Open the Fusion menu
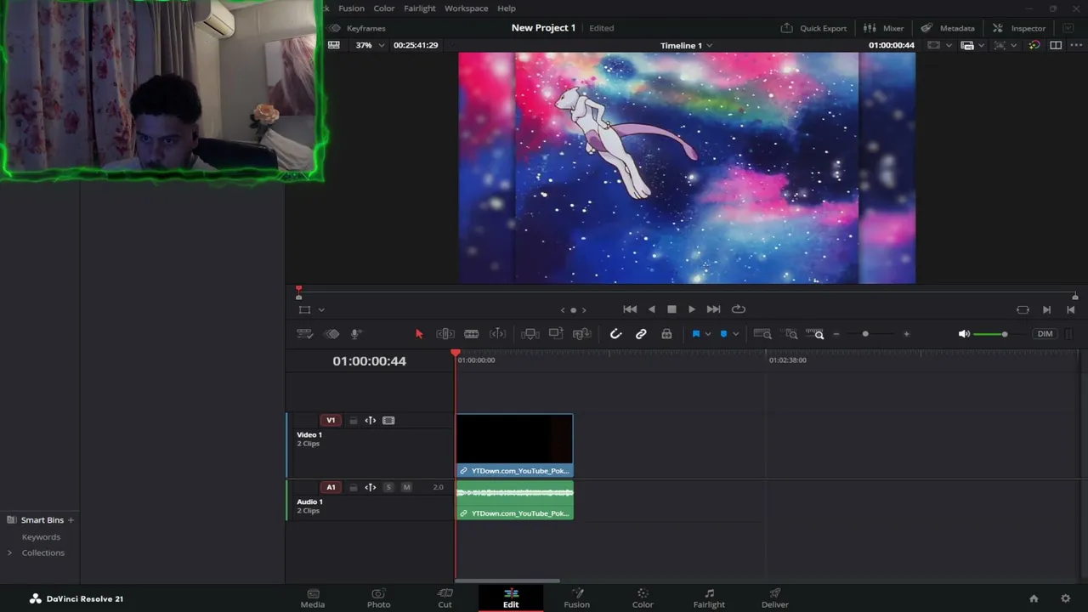 tap(351, 8)
